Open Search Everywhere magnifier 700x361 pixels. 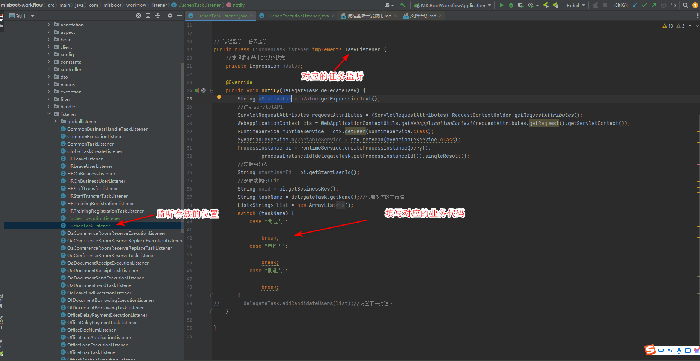click(685, 5)
